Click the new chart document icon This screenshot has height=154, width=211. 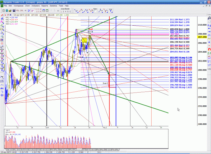(3, 10)
